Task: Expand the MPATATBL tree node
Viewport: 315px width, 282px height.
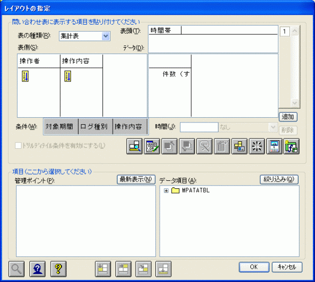Action: tap(166, 190)
